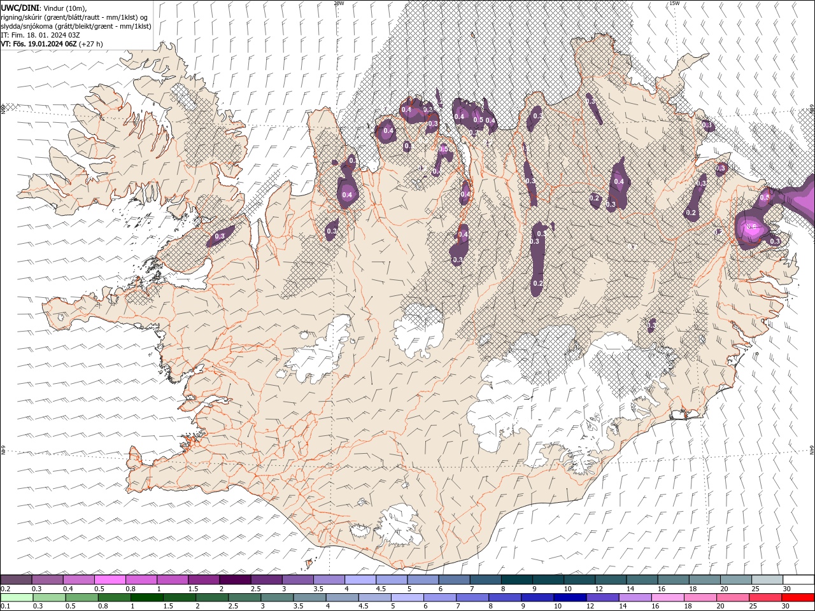815x611 pixels.
Task: Click the red lower legend swatch at 30
Action: tap(798, 598)
